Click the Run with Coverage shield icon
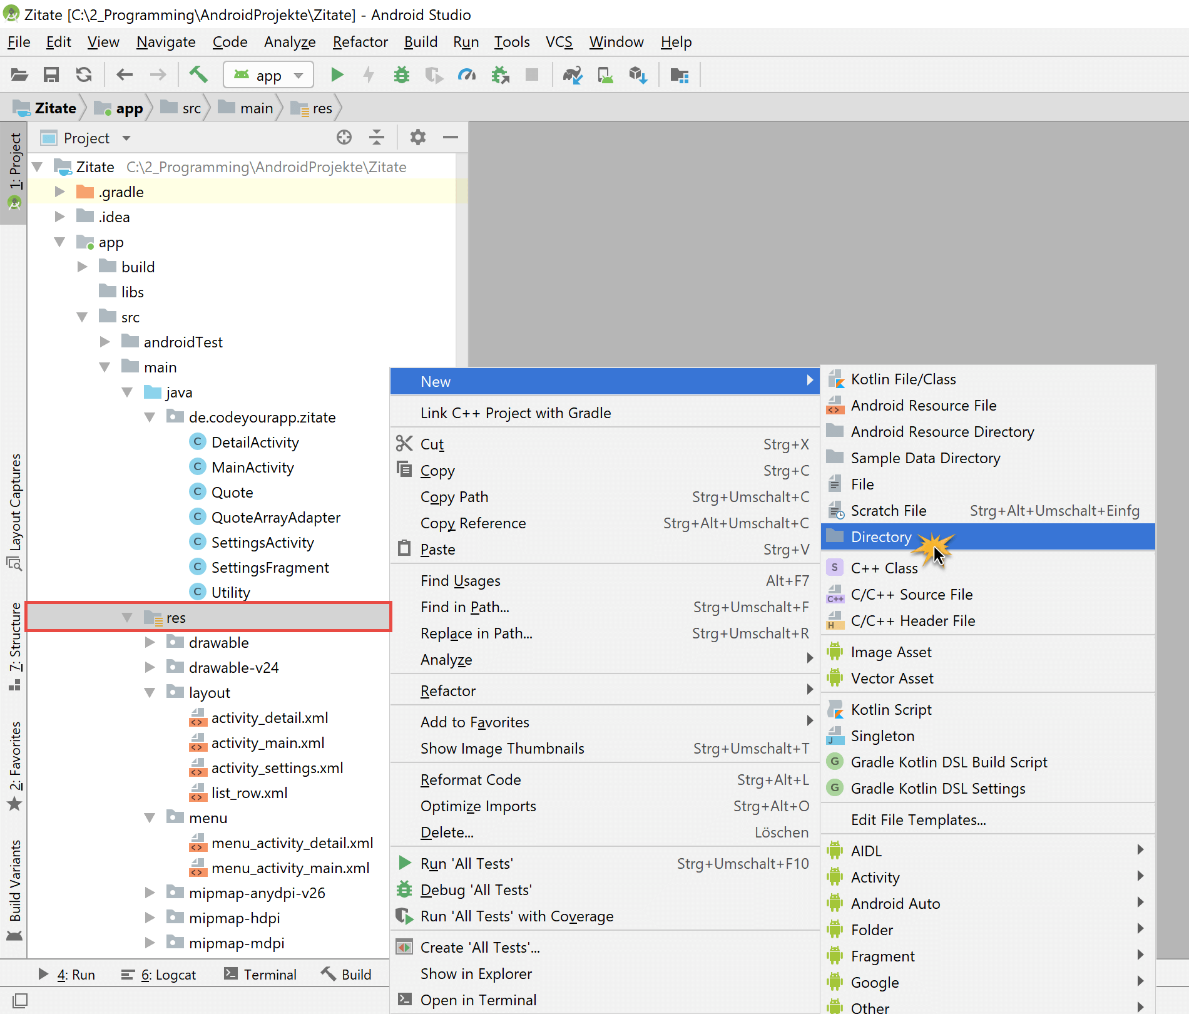Viewport: 1189px width, 1014px height. pos(434,75)
